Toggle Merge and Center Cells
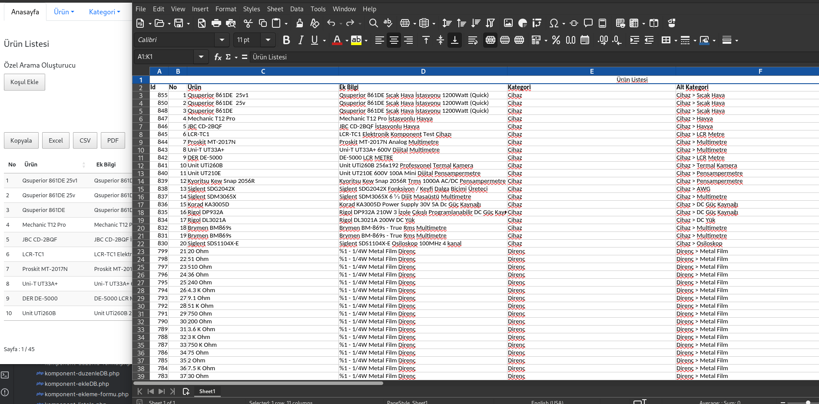Viewport: 819px width, 404px height. [491, 40]
